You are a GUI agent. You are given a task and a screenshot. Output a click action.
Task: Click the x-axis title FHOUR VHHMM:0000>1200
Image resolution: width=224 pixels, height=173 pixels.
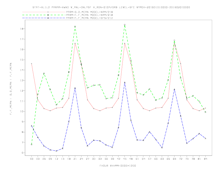(x=118, y=166)
